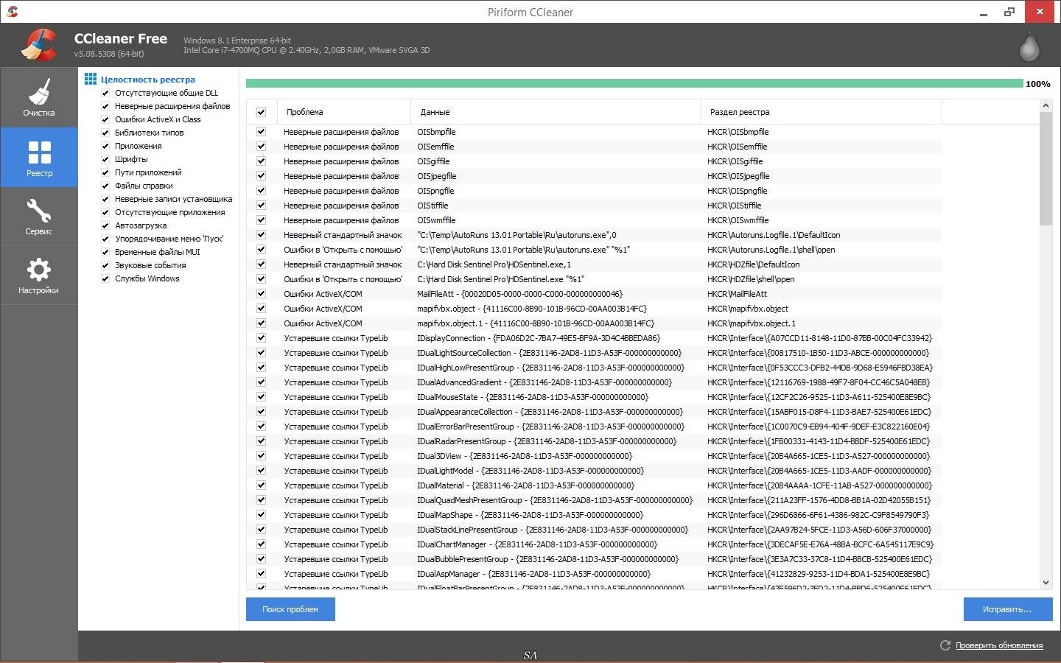Viewport: 1061px width, 663px height.
Task: Toggle Ошибки ActiveX и Class checkbox
Action: (x=105, y=119)
